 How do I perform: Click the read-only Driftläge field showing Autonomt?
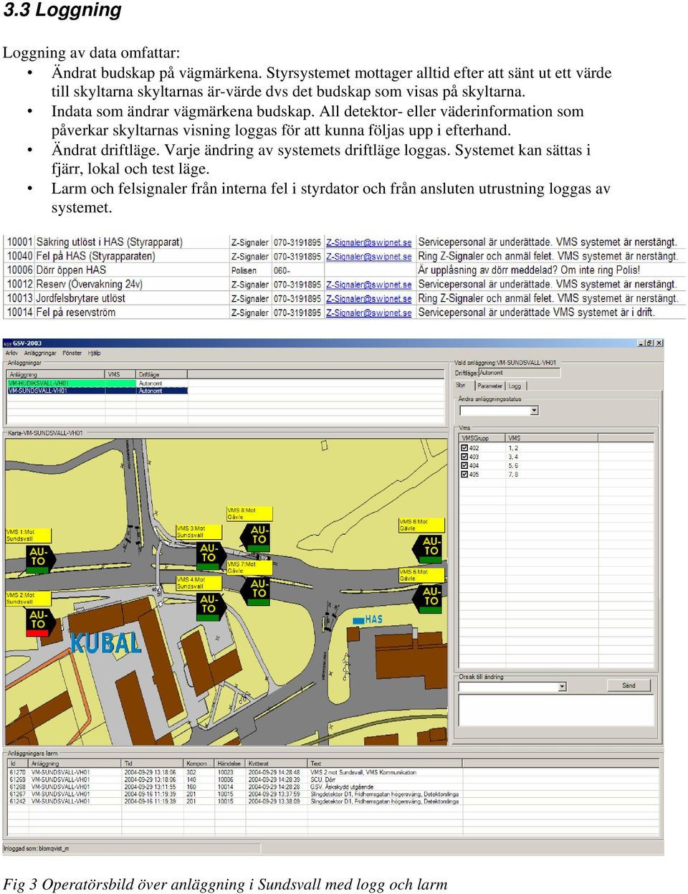[x=519, y=373]
